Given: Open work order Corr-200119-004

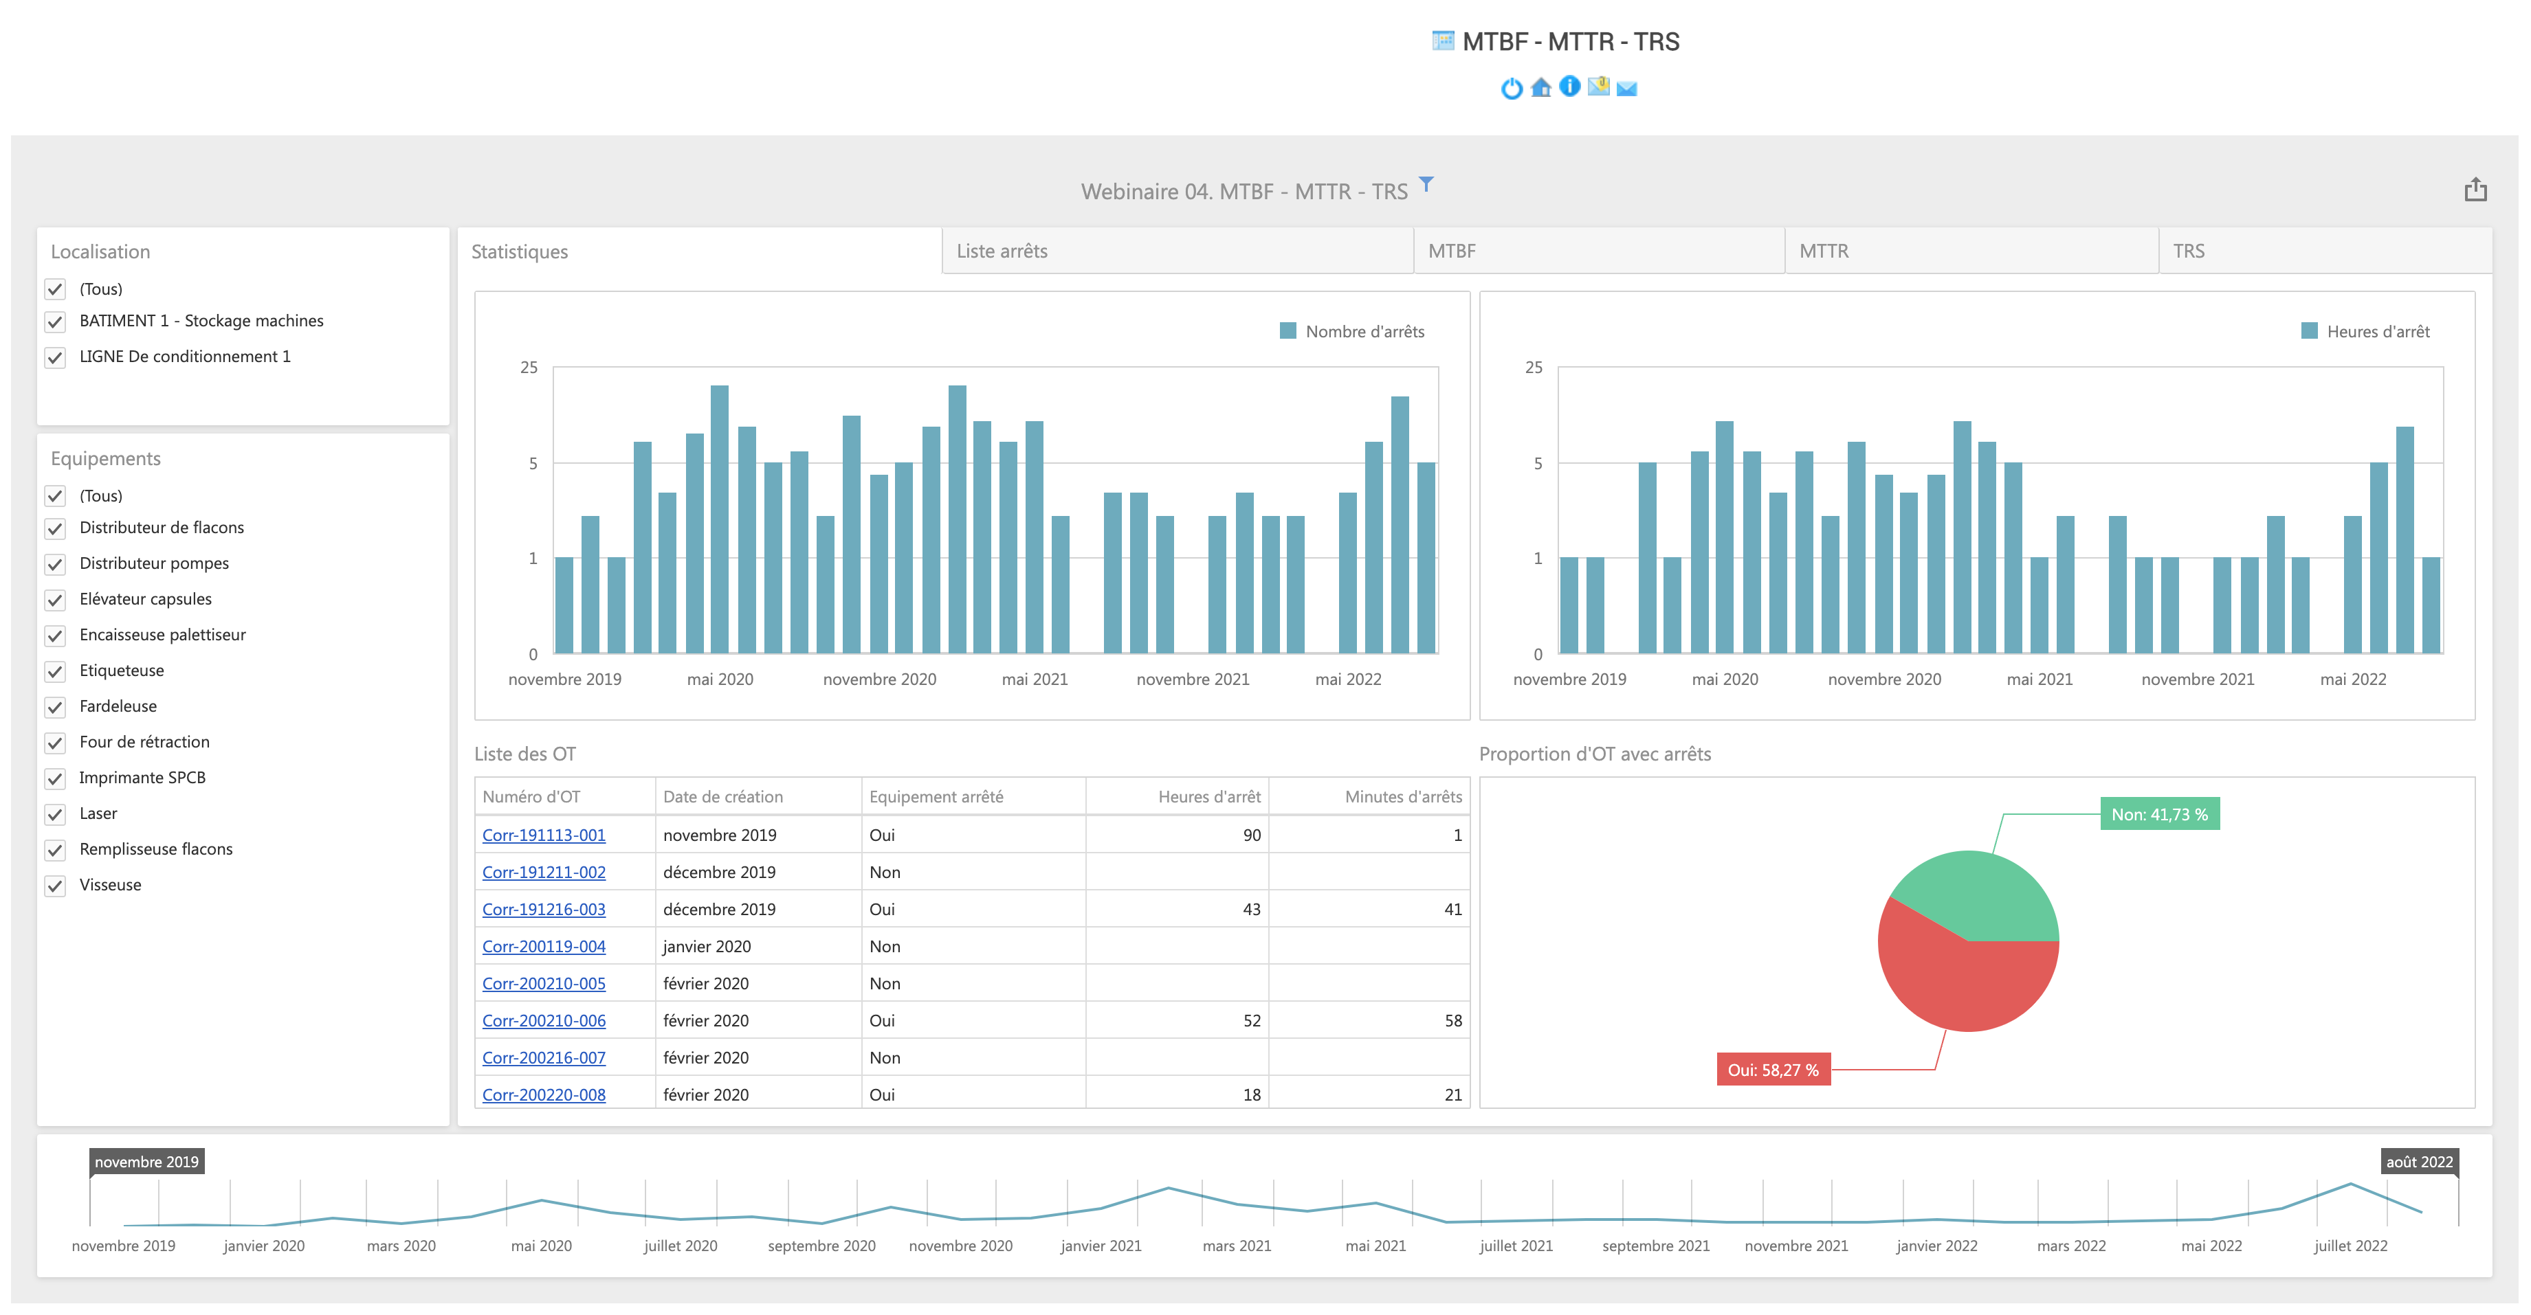Looking at the screenshot, I should [x=543, y=947].
